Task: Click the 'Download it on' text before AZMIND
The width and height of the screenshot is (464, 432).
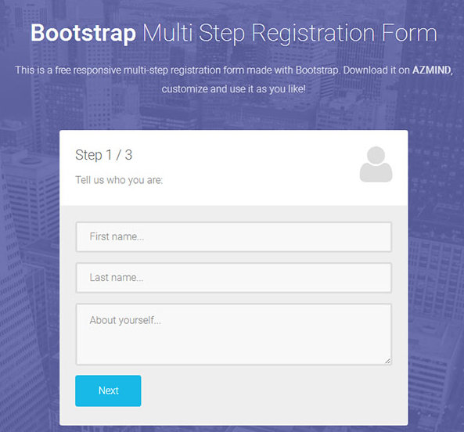Action: [x=376, y=70]
